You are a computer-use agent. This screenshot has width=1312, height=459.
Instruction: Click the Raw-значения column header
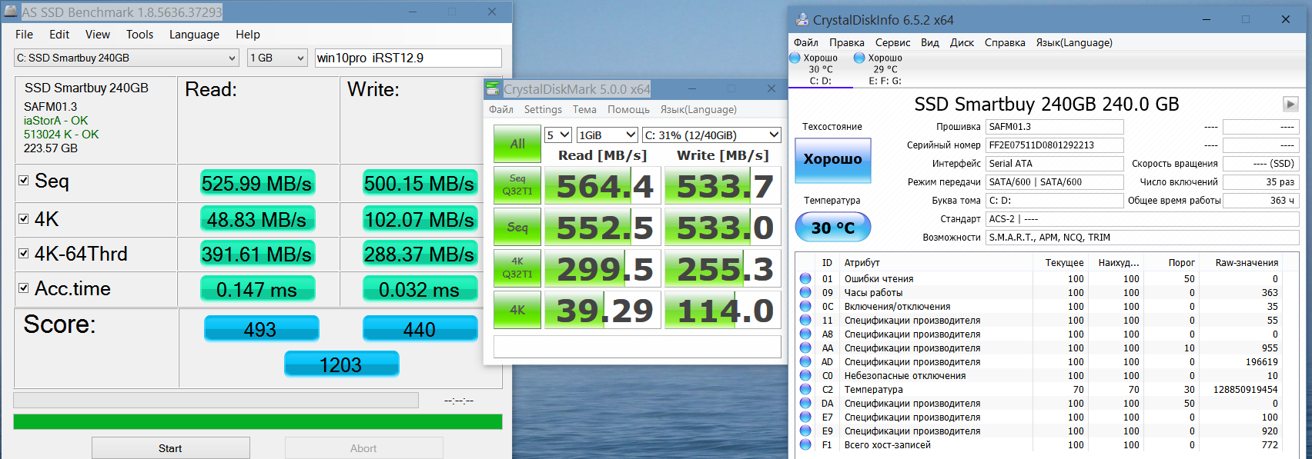tap(1246, 262)
